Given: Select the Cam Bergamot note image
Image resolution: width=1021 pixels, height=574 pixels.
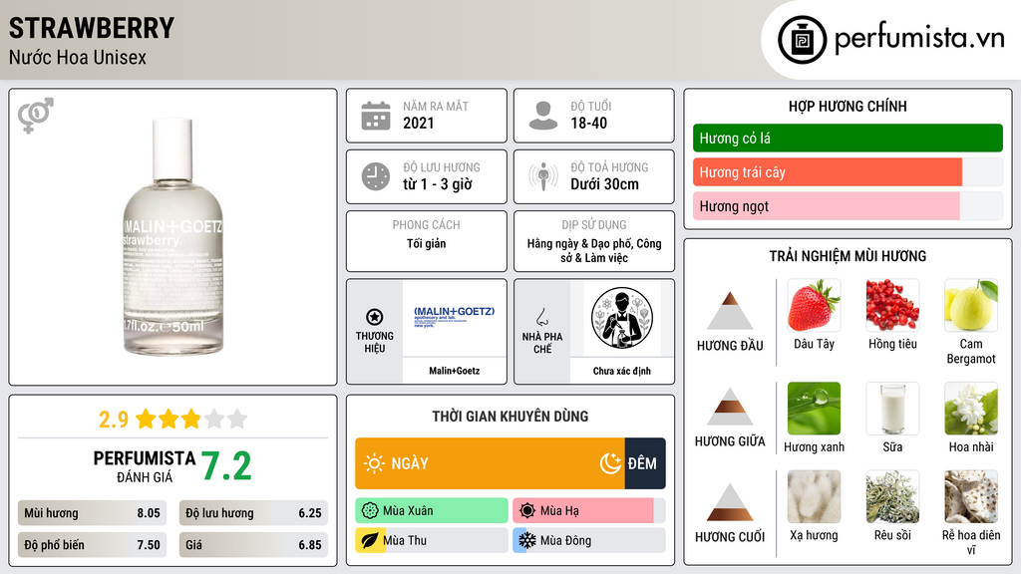Looking at the screenshot, I should (x=971, y=305).
